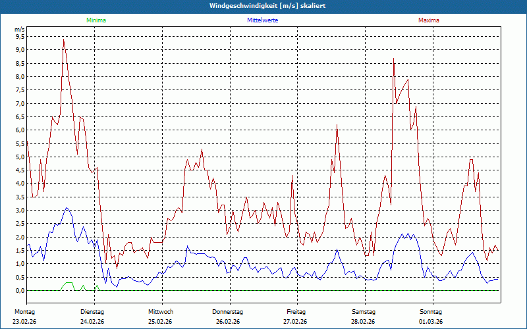This screenshot has width=527, height=329.
Task: Select the 5,5 y-axis value
Action: [20, 143]
